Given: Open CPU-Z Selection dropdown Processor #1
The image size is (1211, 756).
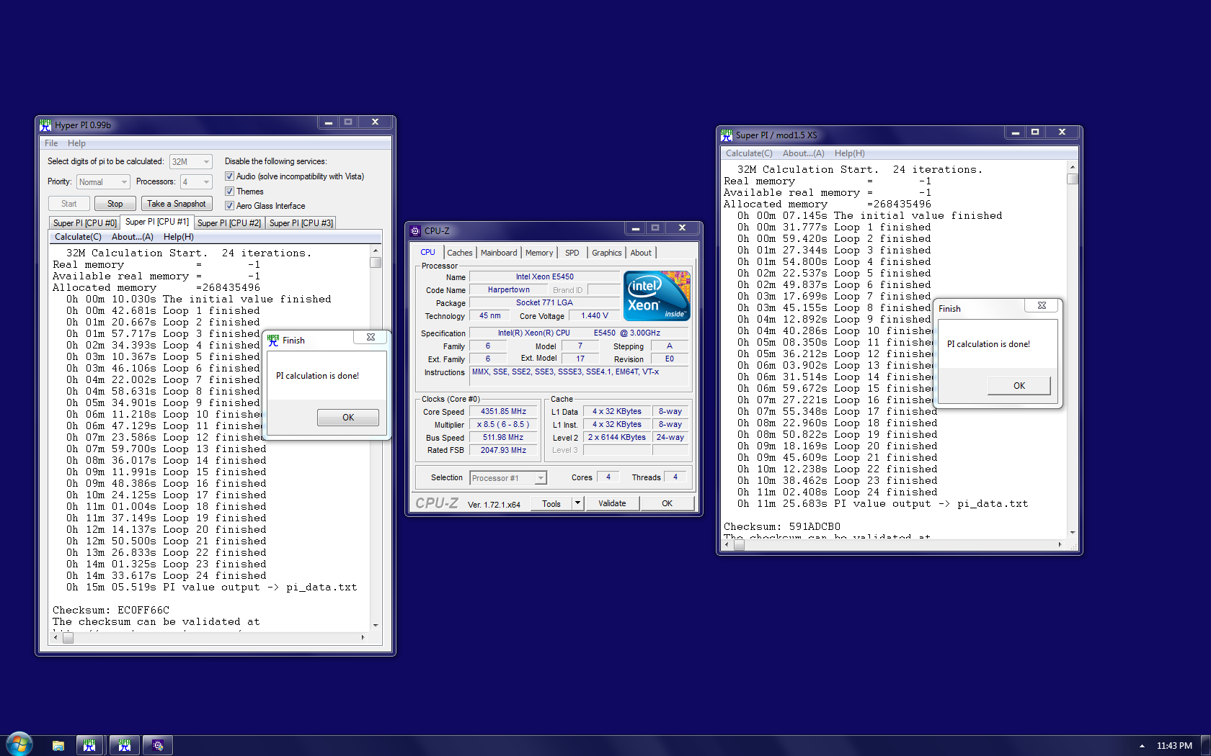Looking at the screenshot, I should pos(508,478).
